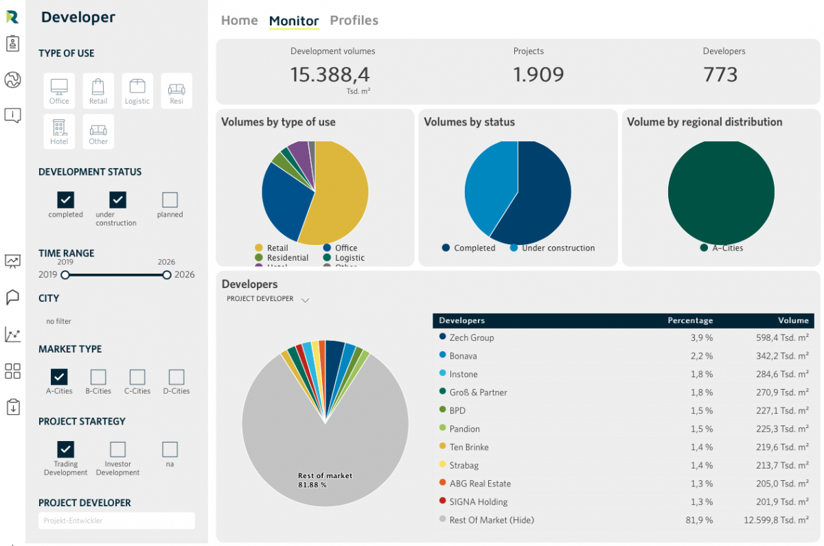Click the info speech bubble sidebar icon
824x546 pixels.
click(x=12, y=115)
